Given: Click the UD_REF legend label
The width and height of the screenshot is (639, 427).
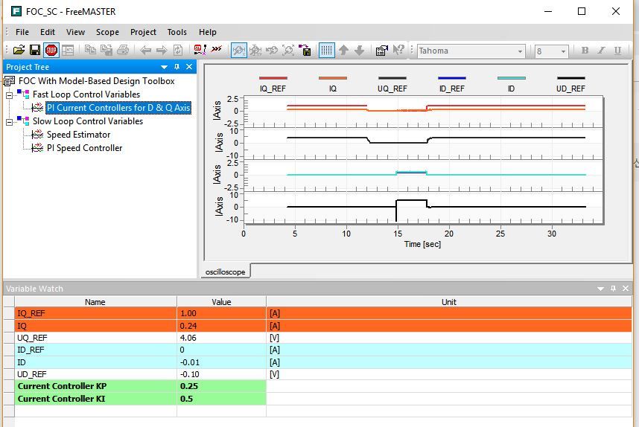Looking at the screenshot, I should [570, 89].
